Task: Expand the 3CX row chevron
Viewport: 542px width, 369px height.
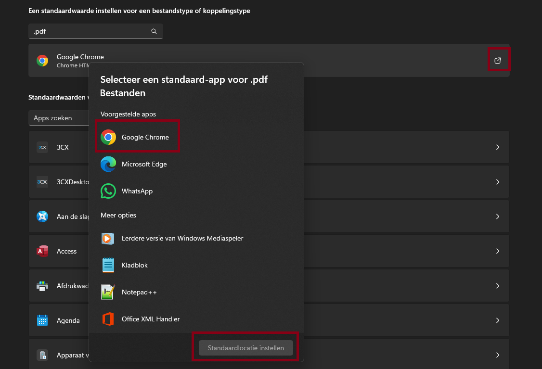Action: 498,147
